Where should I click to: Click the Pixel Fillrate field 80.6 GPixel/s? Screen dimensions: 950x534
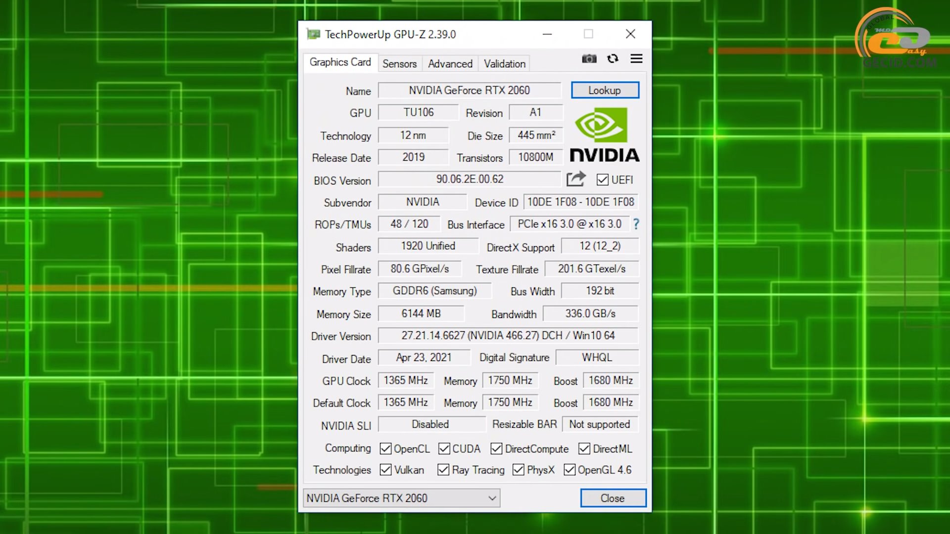point(420,269)
